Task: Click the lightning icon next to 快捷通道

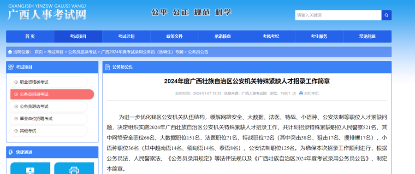Action: (11, 152)
